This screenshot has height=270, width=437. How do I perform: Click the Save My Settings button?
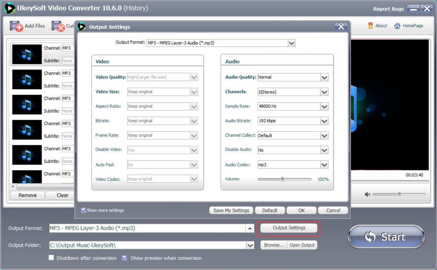[x=231, y=210]
